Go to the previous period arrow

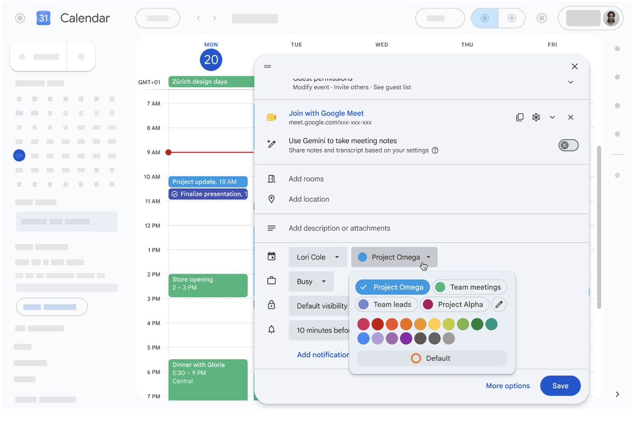199,18
